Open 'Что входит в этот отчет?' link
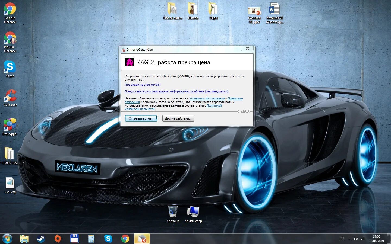 [x=143, y=85]
